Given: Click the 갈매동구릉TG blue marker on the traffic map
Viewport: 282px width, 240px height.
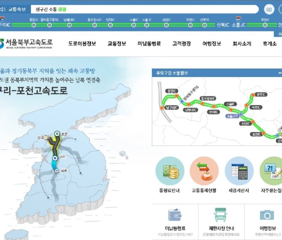Looking at the screenshot, I should click(x=182, y=101).
